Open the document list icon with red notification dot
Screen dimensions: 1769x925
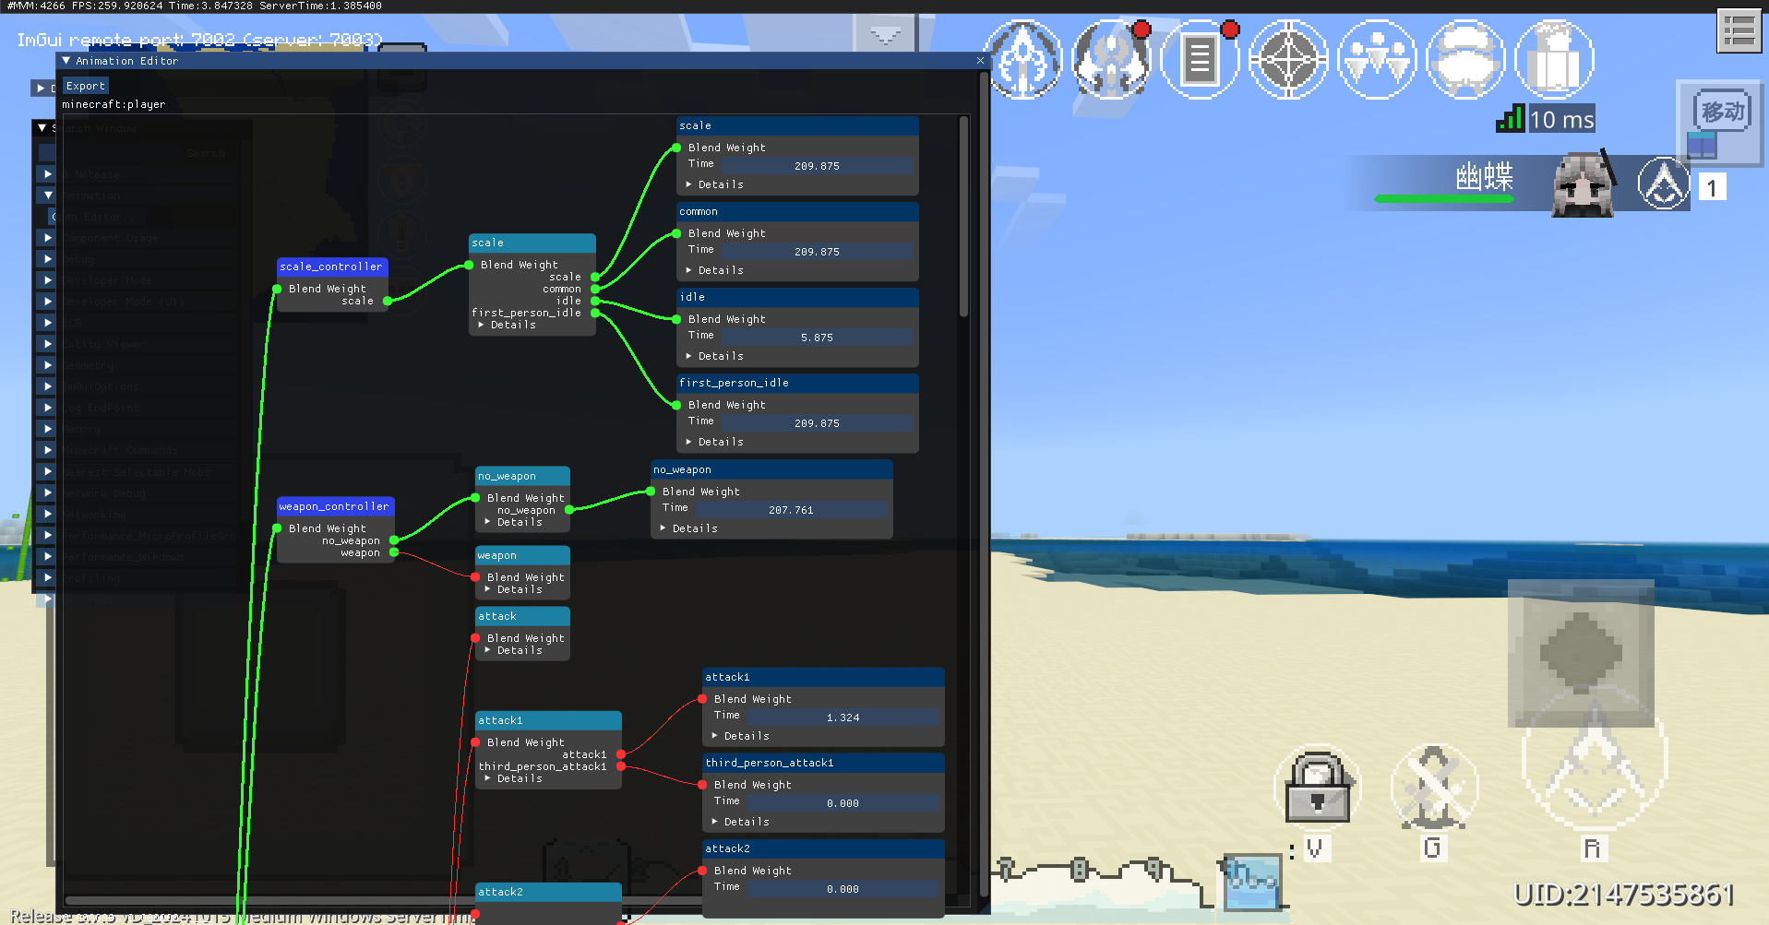coord(1199,61)
